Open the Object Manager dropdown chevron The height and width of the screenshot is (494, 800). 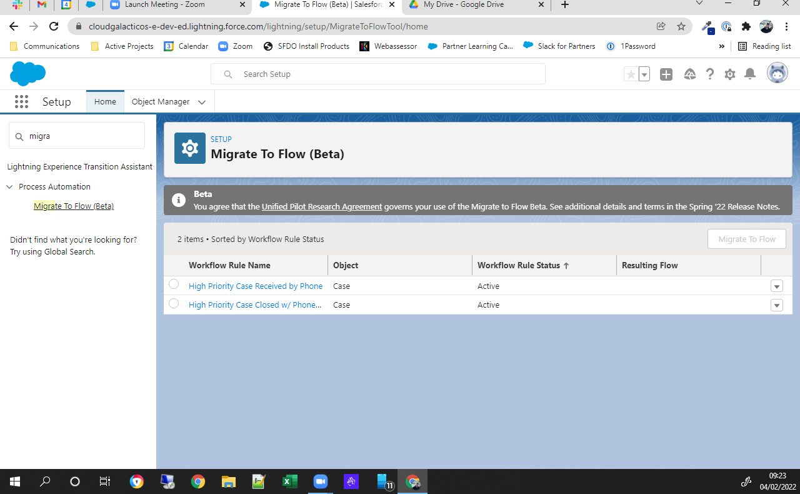(x=202, y=102)
